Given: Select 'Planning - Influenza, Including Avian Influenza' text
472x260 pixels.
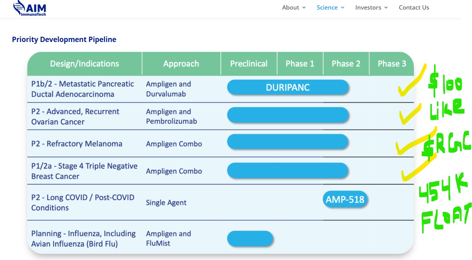Looking at the screenshot, I should pyautogui.click(x=83, y=239).
